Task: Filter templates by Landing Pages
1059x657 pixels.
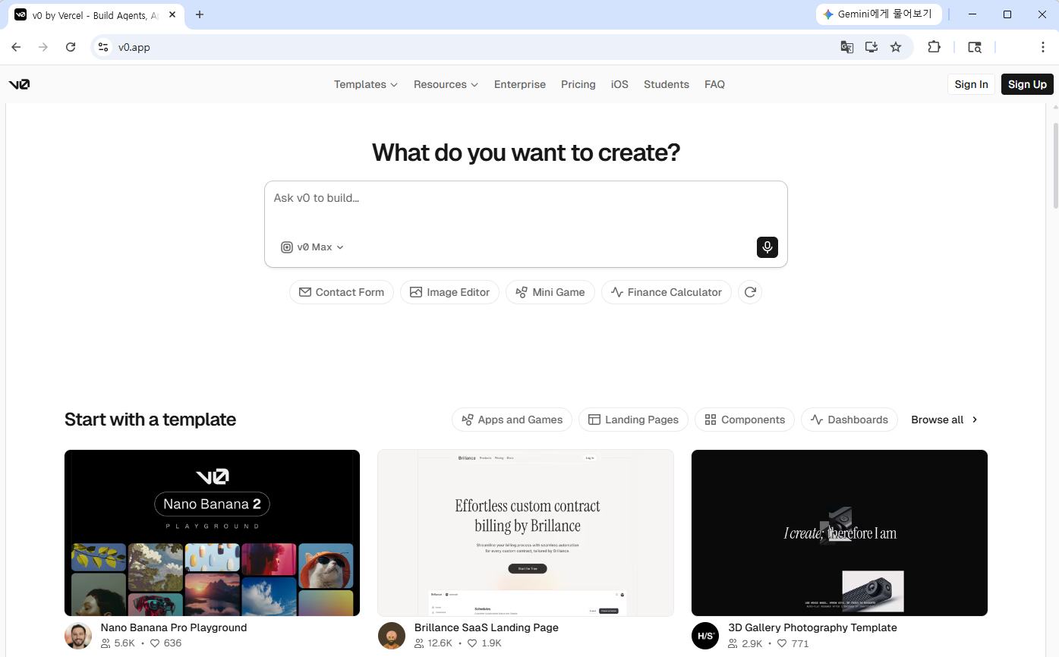Action: 633,420
